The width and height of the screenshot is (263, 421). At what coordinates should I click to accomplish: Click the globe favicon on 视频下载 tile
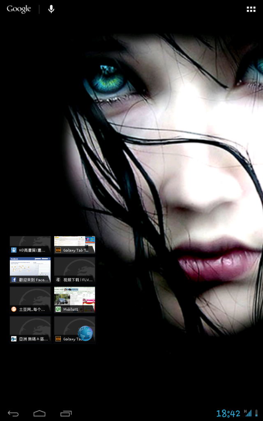tap(58, 280)
